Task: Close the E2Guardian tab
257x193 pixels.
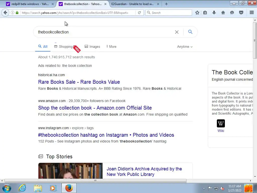Action: [158, 4]
